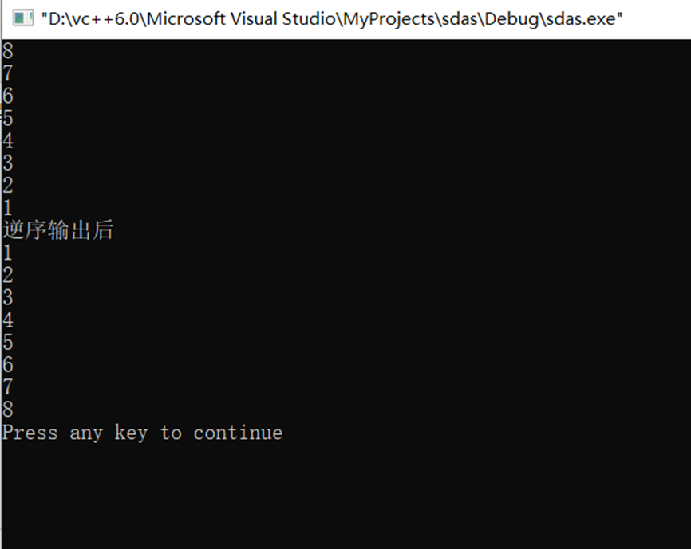The width and height of the screenshot is (691, 549).
Task: Click the 3 in the ascending number list
Action: [x=8, y=297]
